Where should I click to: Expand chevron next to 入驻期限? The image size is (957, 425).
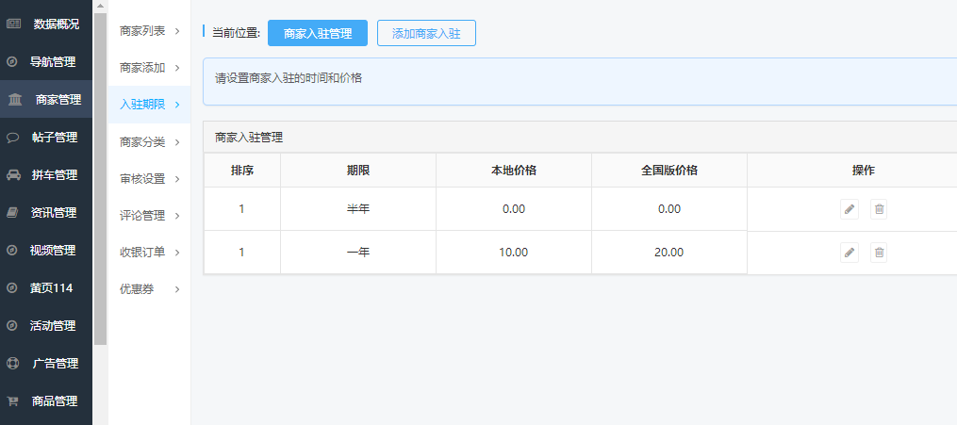point(177,105)
